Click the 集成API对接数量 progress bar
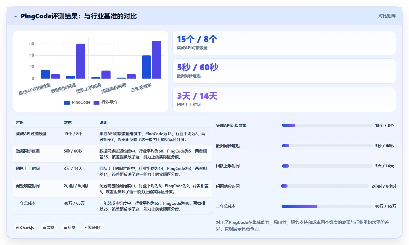Screen dimensions: 409x245 (327, 125)
